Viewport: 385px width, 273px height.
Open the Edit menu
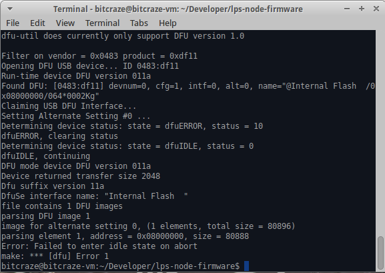(x=37, y=23)
